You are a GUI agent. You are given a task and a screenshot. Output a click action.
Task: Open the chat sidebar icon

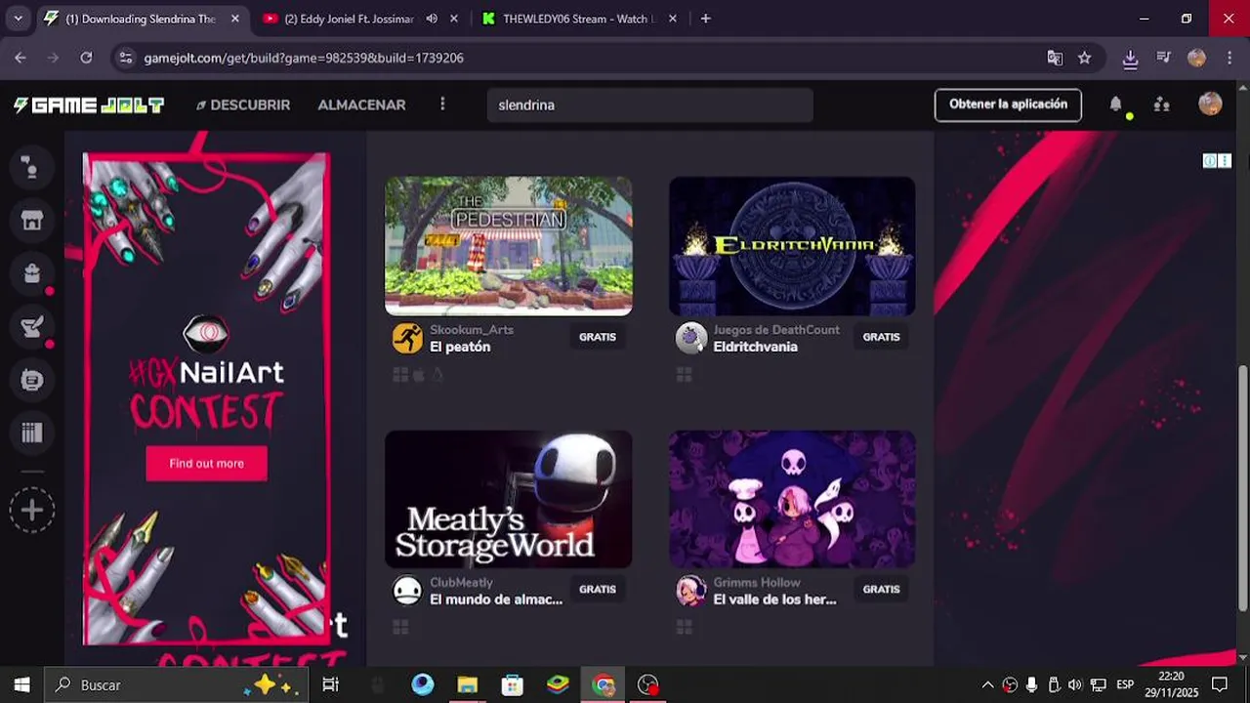pos(31,168)
